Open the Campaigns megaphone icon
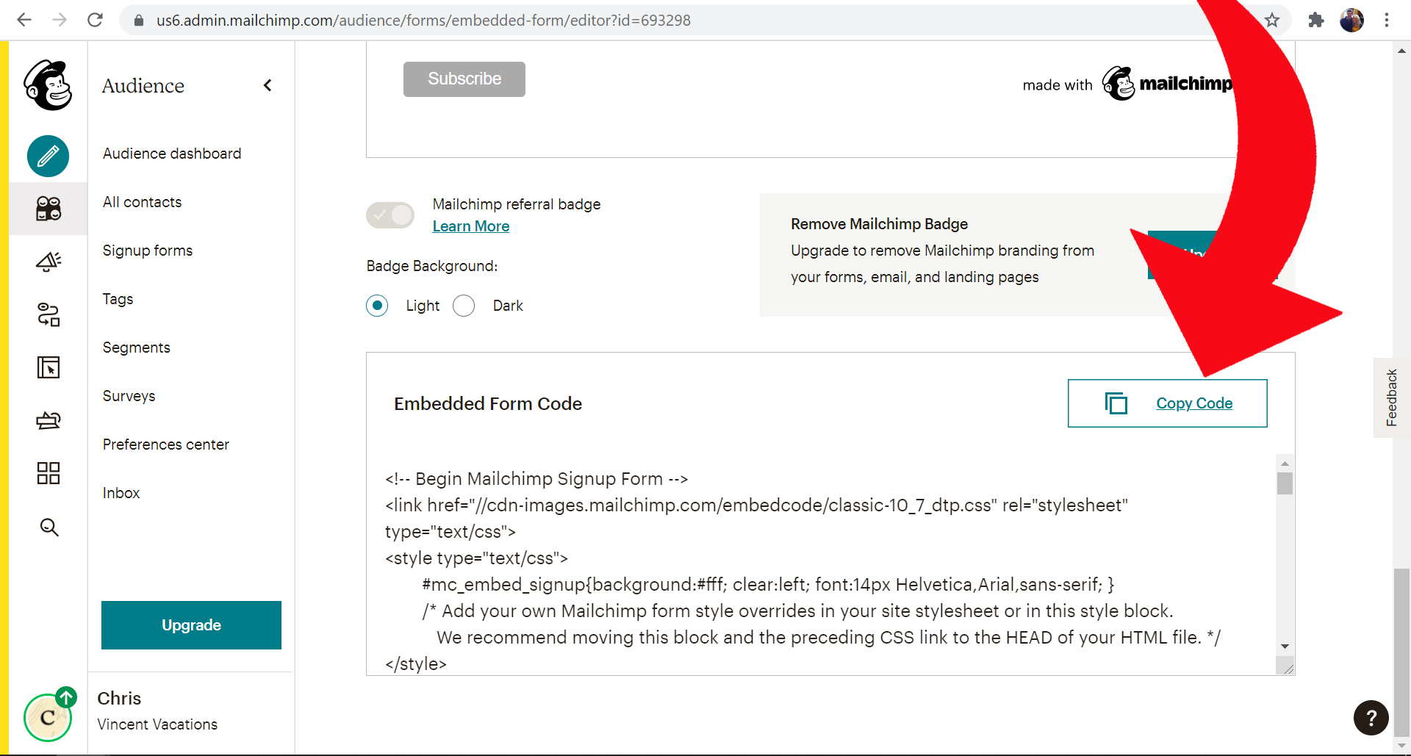The image size is (1411, 756). pos(49,262)
